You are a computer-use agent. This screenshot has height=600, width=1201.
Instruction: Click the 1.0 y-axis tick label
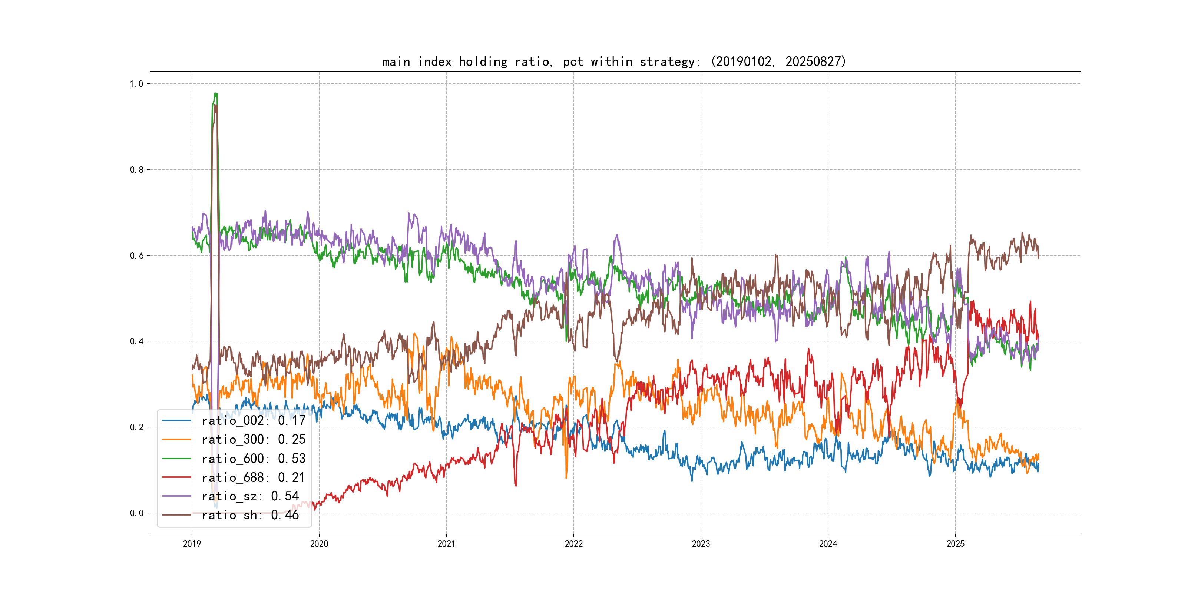137,84
